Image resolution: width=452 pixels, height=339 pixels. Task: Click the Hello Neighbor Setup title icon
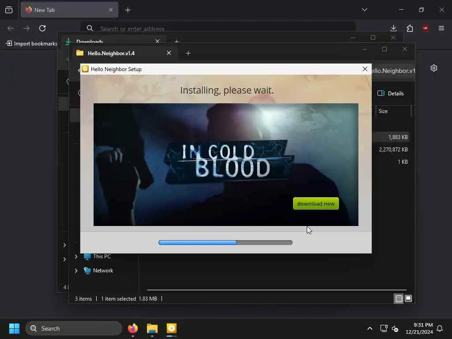(x=85, y=69)
